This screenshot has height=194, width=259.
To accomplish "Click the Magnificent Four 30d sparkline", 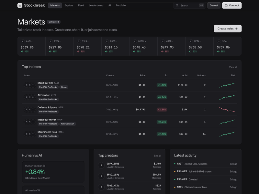I will point(227,134).
